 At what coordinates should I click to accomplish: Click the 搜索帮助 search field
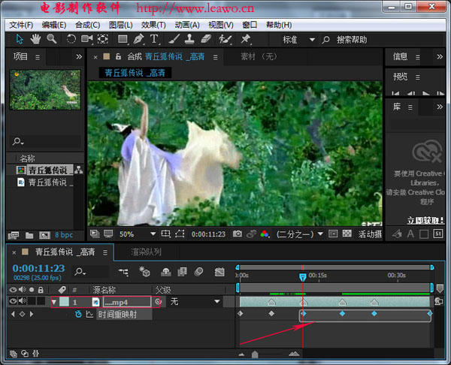pos(352,40)
